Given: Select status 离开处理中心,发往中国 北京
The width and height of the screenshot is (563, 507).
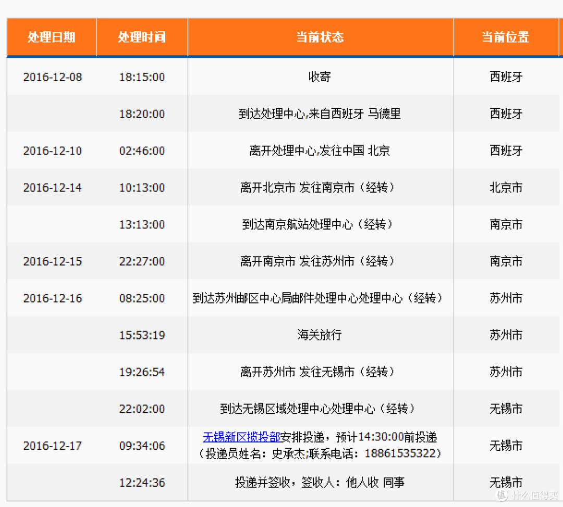Looking at the screenshot, I should click(x=320, y=150).
